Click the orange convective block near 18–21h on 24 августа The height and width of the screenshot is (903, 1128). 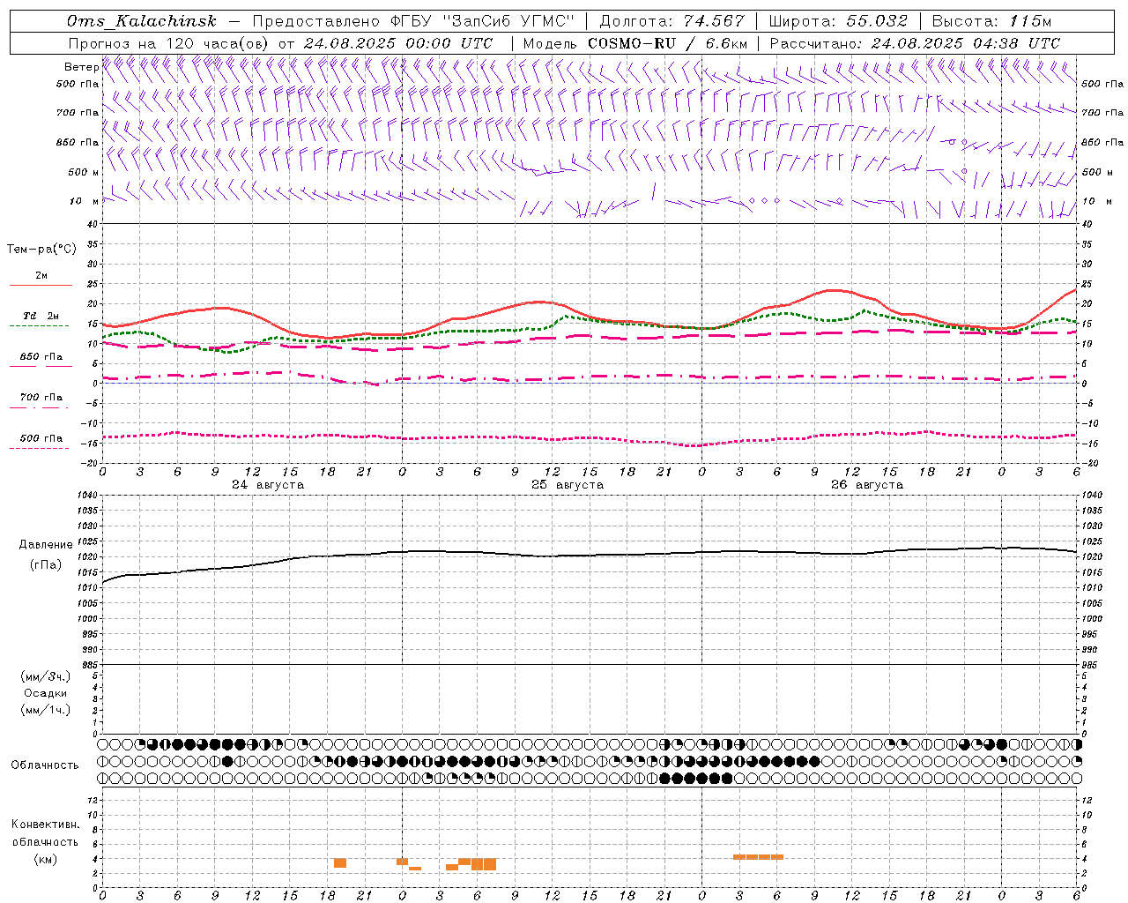pyautogui.click(x=340, y=863)
